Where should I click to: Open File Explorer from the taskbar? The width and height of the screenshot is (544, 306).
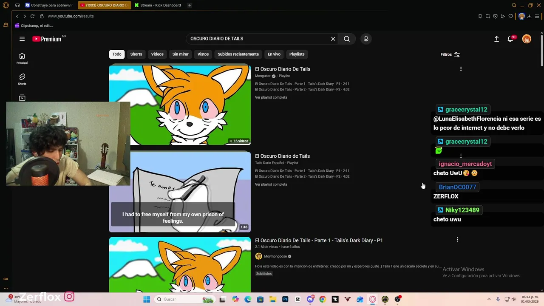coord(272,299)
